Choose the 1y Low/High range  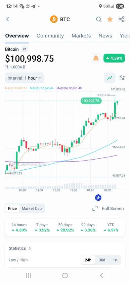click(115, 260)
